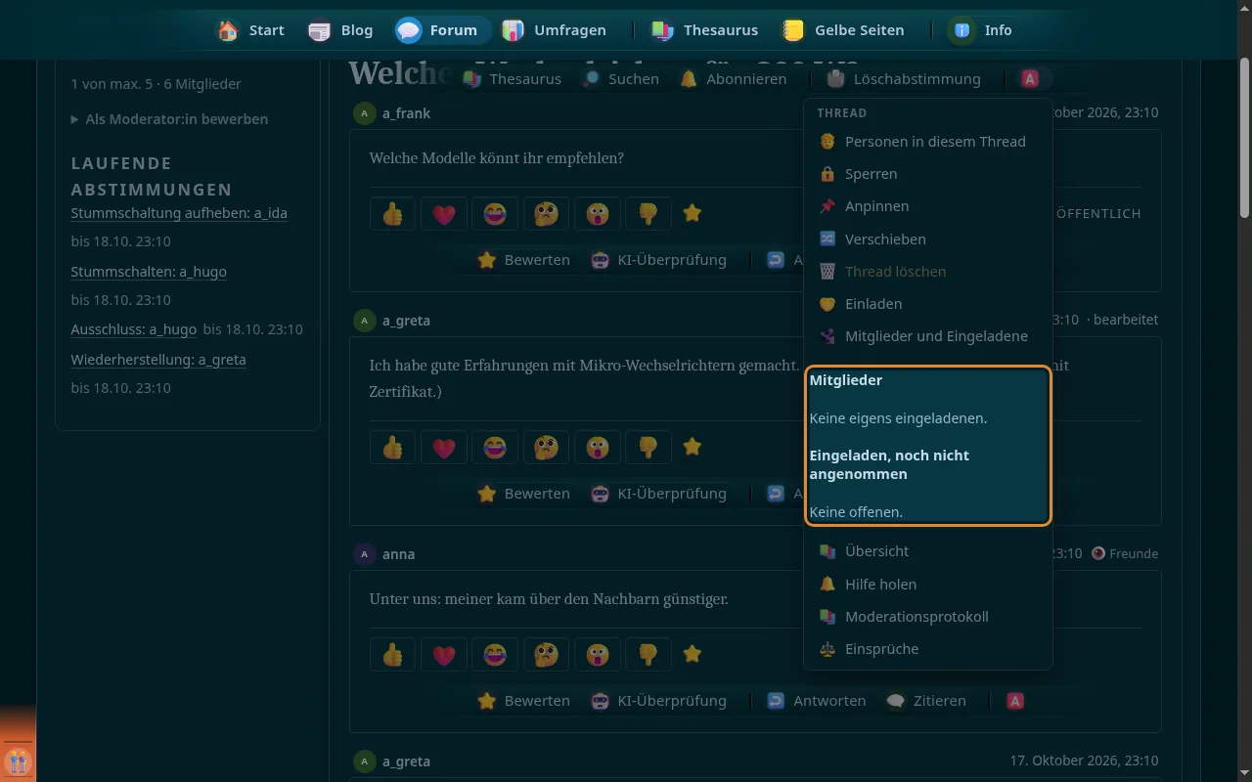Thumbs down a_frank's post

(648, 213)
